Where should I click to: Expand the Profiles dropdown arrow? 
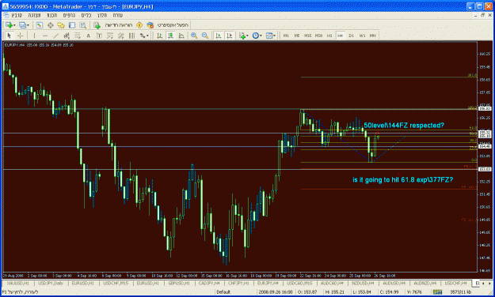[x=28, y=25]
